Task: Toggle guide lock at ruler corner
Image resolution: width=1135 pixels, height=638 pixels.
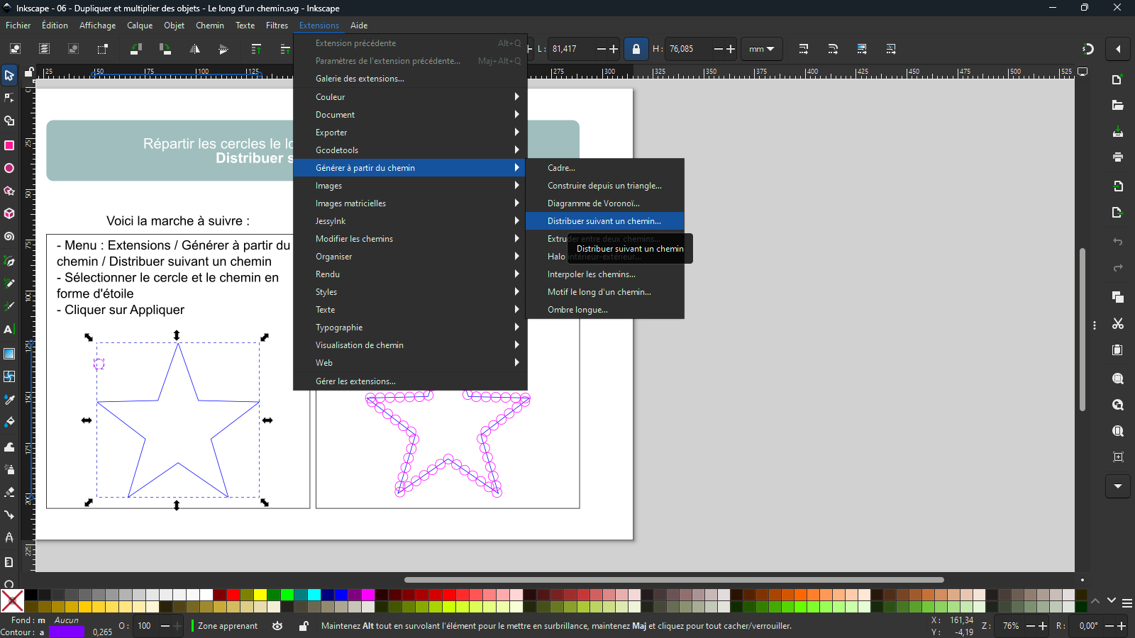Action: pyautogui.click(x=29, y=72)
